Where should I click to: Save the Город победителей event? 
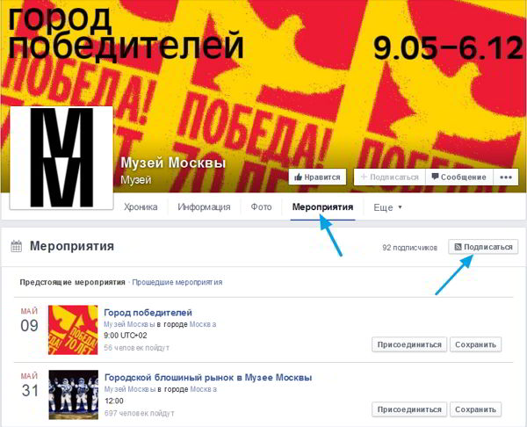[475, 344]
